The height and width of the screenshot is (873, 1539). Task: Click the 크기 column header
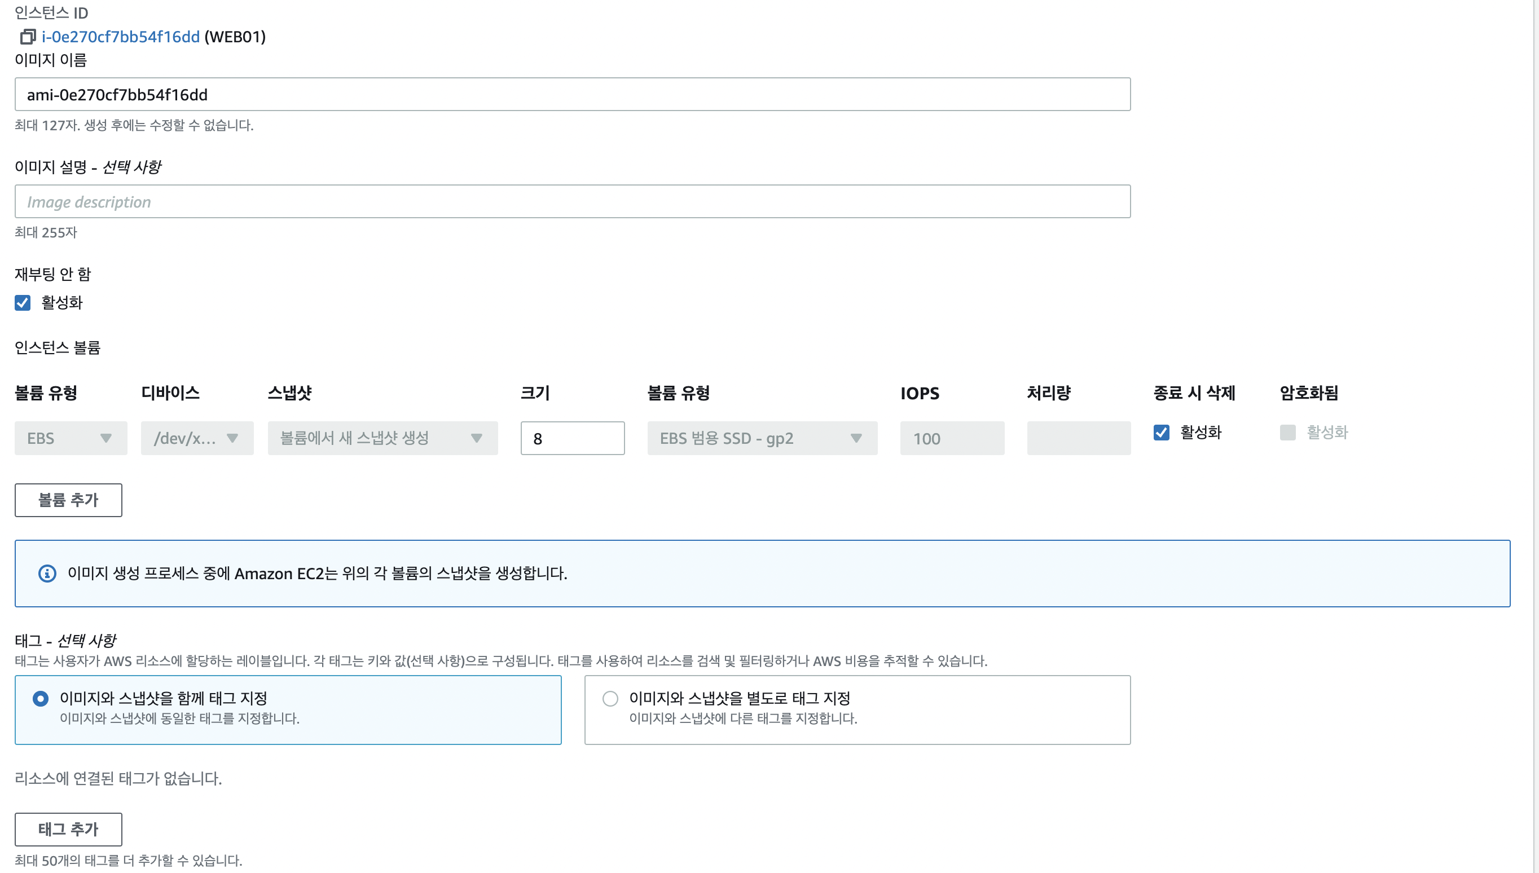pos(535,393)
